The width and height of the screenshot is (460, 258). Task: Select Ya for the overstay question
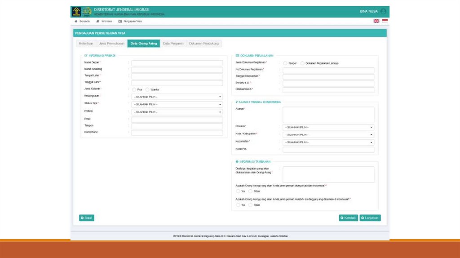tap(238, 205)
